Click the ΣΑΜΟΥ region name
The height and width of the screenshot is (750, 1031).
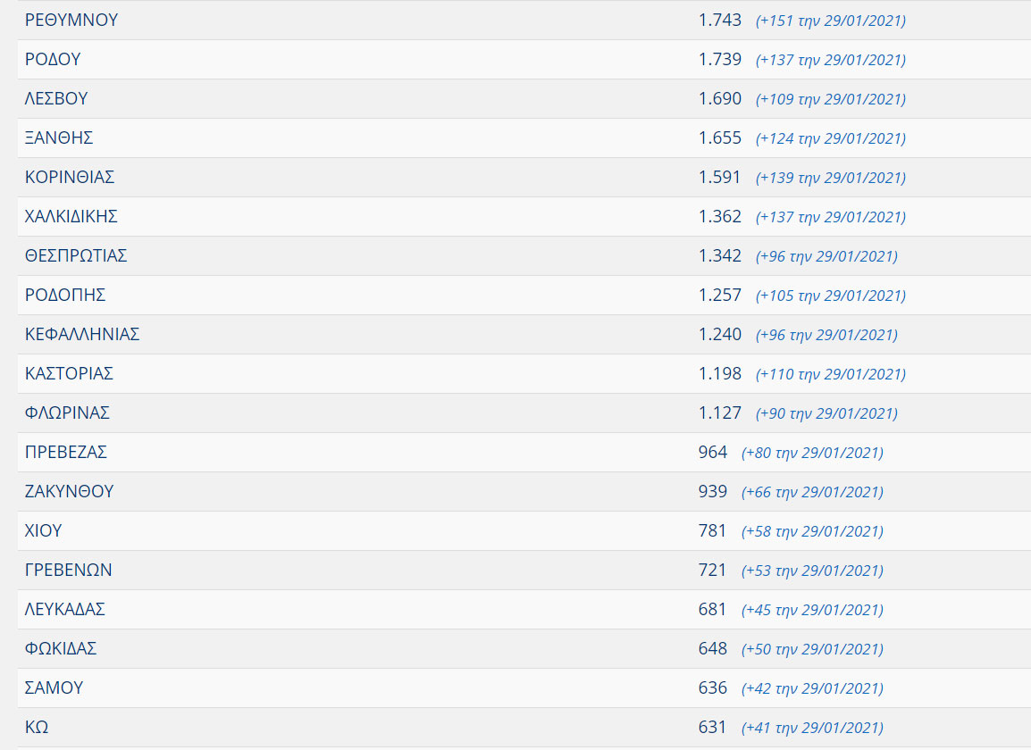pyautogui.click(x=54, y=688)
